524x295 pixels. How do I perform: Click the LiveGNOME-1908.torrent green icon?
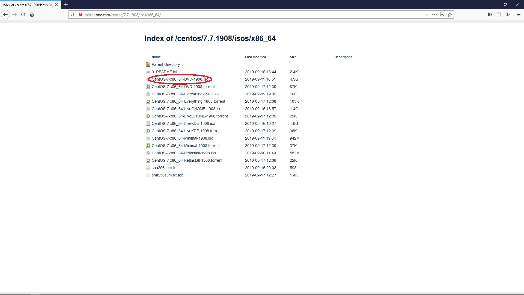[148, 116]
